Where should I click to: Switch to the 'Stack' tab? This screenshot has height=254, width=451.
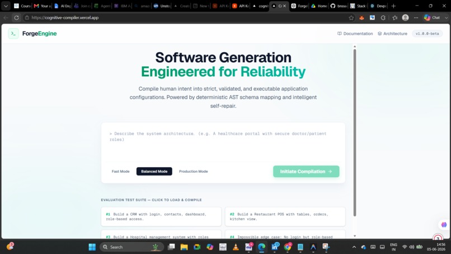click(358, 6)
